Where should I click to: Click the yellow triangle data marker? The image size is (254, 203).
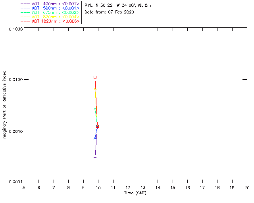click(95, 89)
